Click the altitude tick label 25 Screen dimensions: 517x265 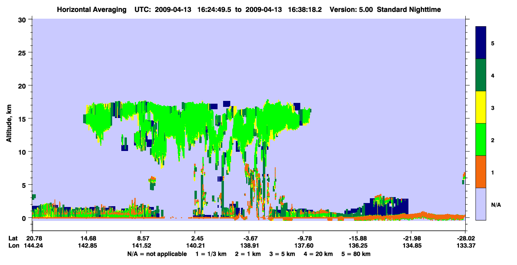23,52
